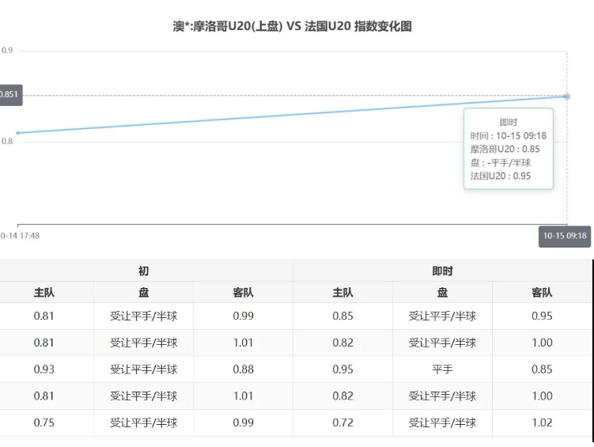Click the dark "10-15 09:18" x-axis label
This screenshot has width=594, height=447.
click(x=565, y=236)
